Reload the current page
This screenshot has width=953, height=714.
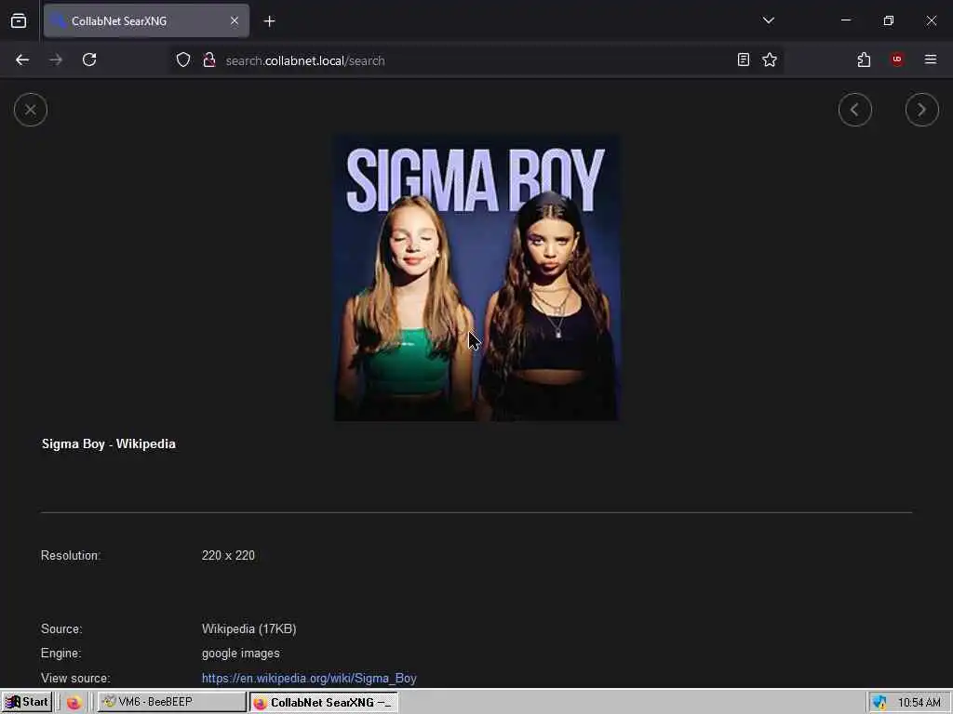pos(89,60)
